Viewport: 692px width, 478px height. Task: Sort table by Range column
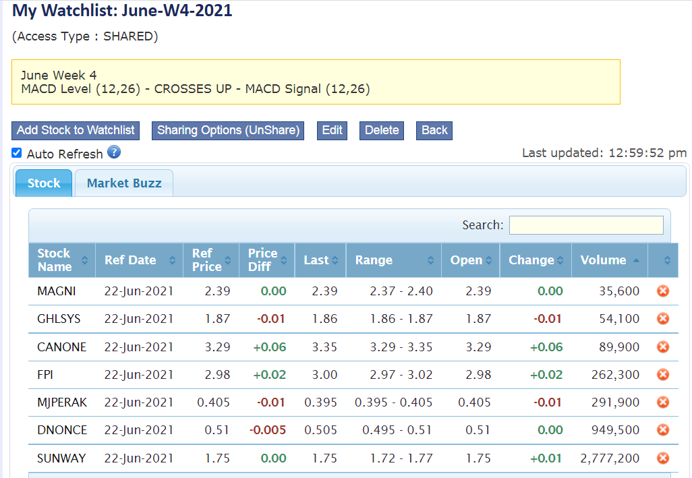click(394, 260)
